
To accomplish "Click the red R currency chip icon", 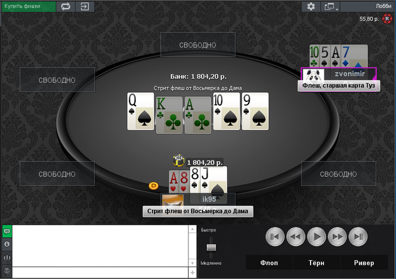I will 386,19.
